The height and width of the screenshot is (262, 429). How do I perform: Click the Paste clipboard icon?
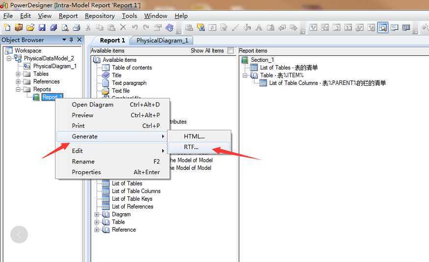point(111,27)
